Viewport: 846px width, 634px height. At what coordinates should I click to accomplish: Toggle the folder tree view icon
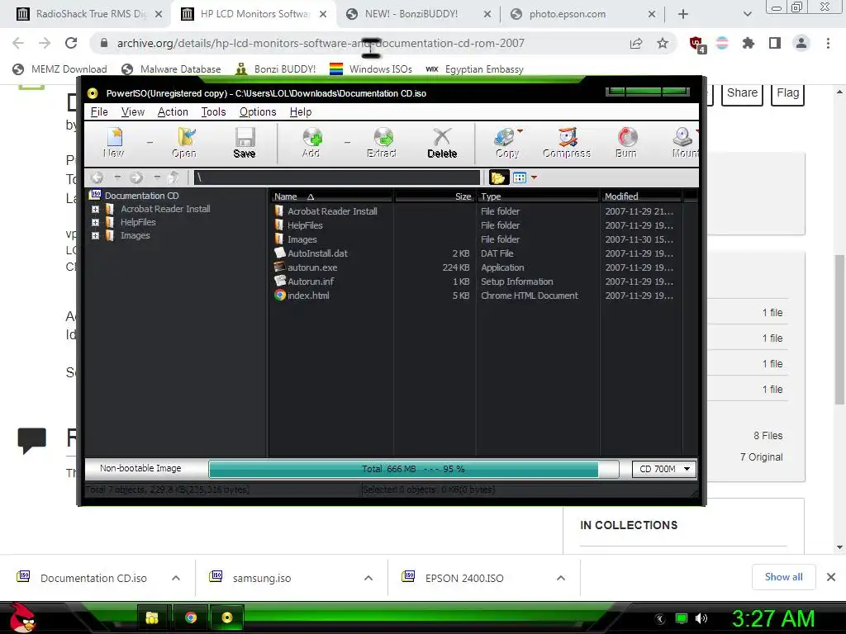coord(497,177)
